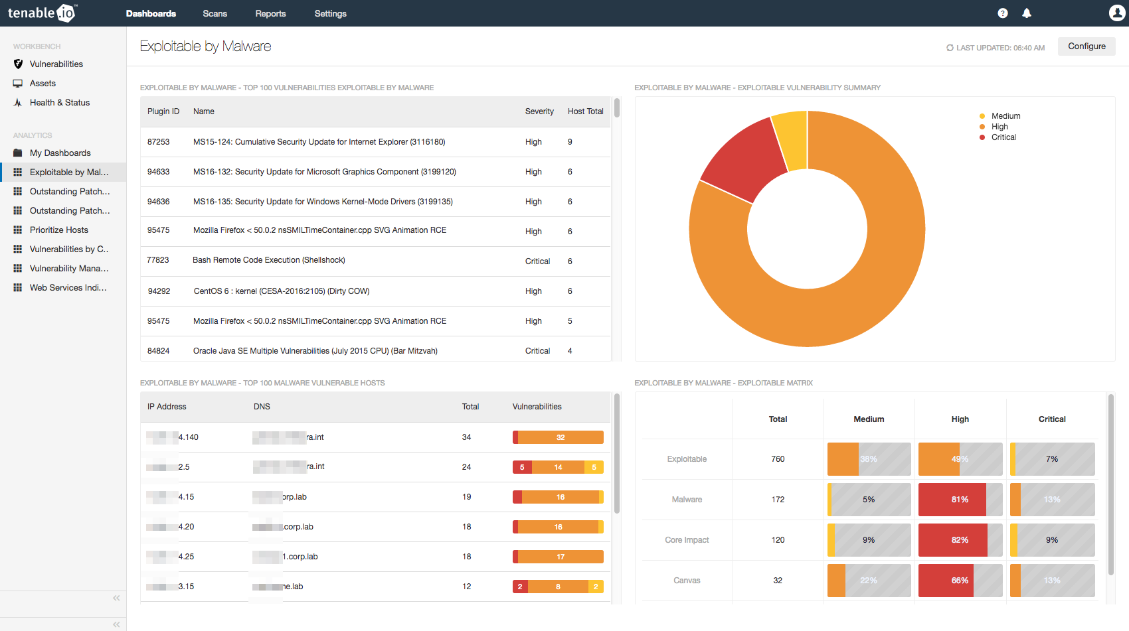The height and width of the screenshot is (631, 1129).
Task: Select Oracle Java SE Bar Mitzvah row
Action: pos(375,350)
